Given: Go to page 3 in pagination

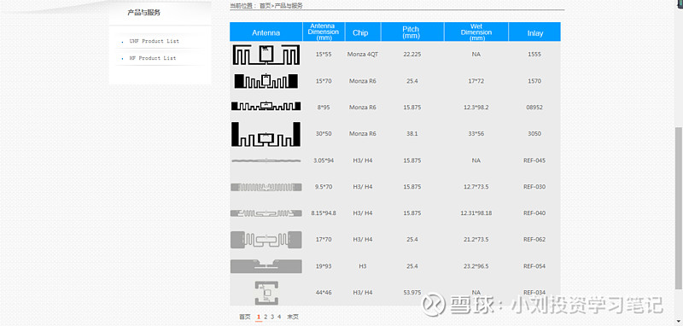Looking at the screenshot, I should (x=272, y=317).
